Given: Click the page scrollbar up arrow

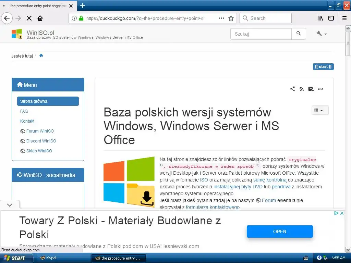Looking at the screenshot, I should (348, 28).
